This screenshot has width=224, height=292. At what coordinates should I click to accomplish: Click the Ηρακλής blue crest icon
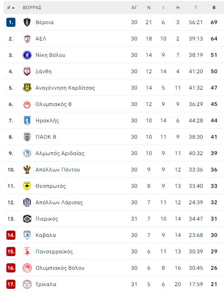click(x=27, y=121)
